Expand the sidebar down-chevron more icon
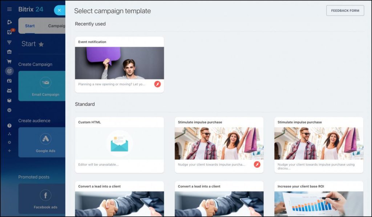This screenshot has width=372, height=217. pos(9,110)
